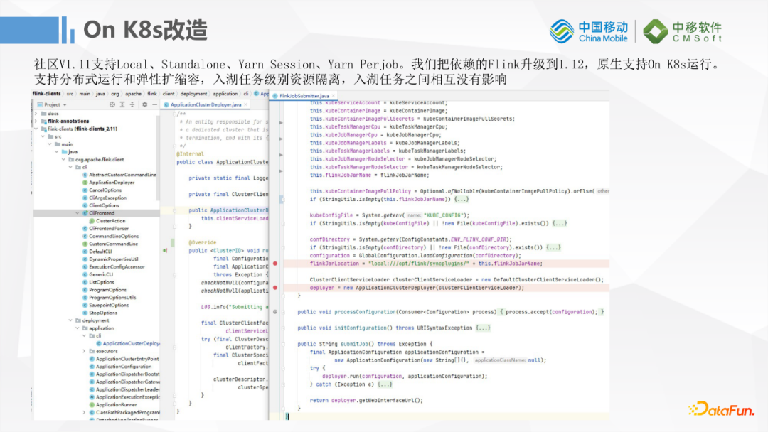
Task: Expand the executors package
Action: click(x=84, y=351)
